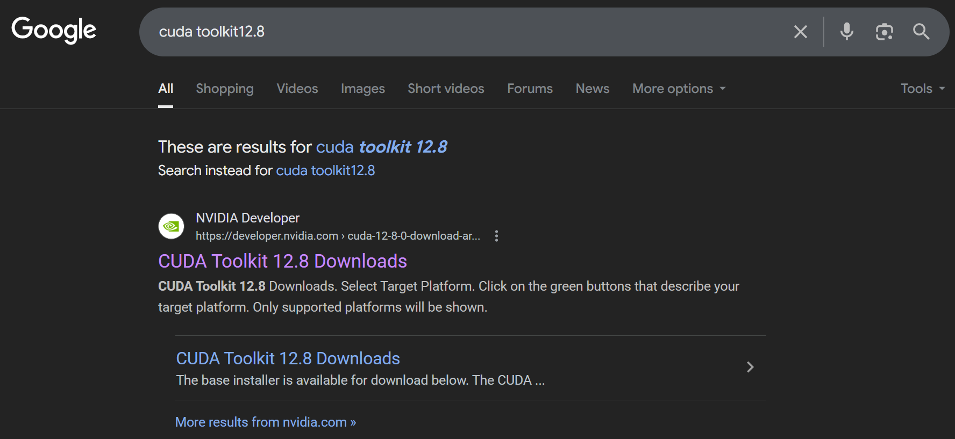955x439 pixels.
Task: Go to Google home via the logo
Action: pos(54,30)
